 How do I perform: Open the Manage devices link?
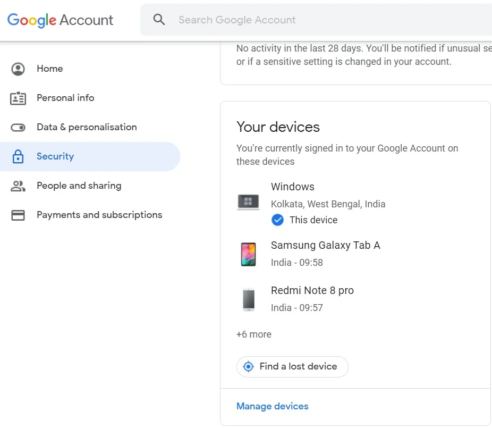273,406
